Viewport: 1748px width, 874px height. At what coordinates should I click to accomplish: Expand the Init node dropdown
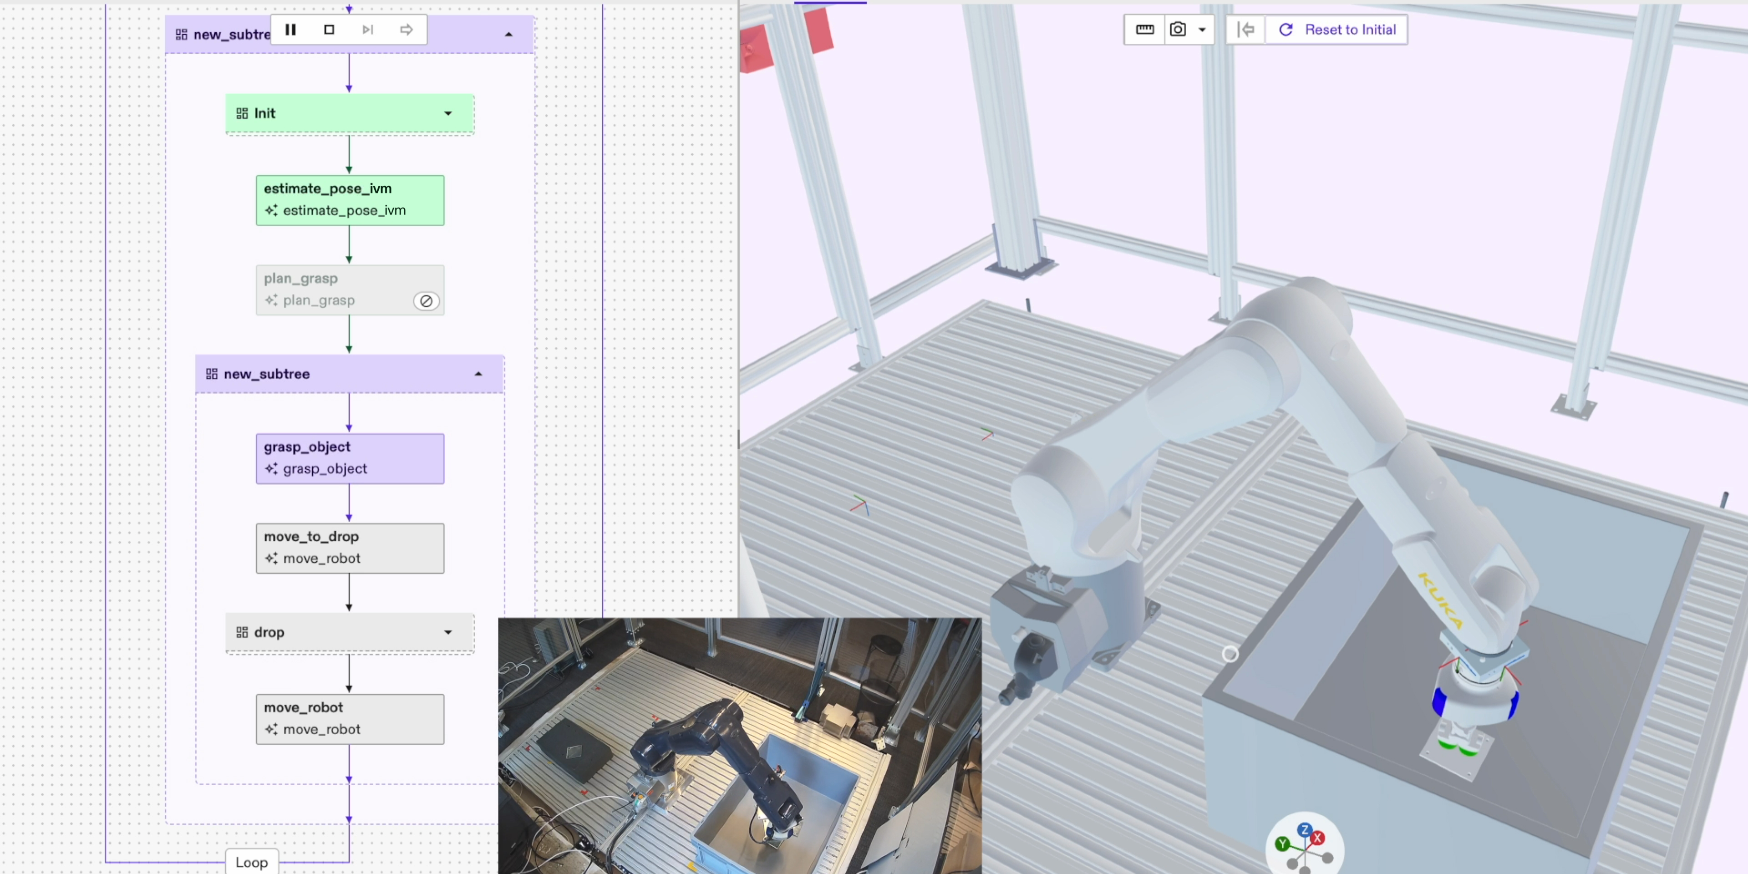[448, 113]
